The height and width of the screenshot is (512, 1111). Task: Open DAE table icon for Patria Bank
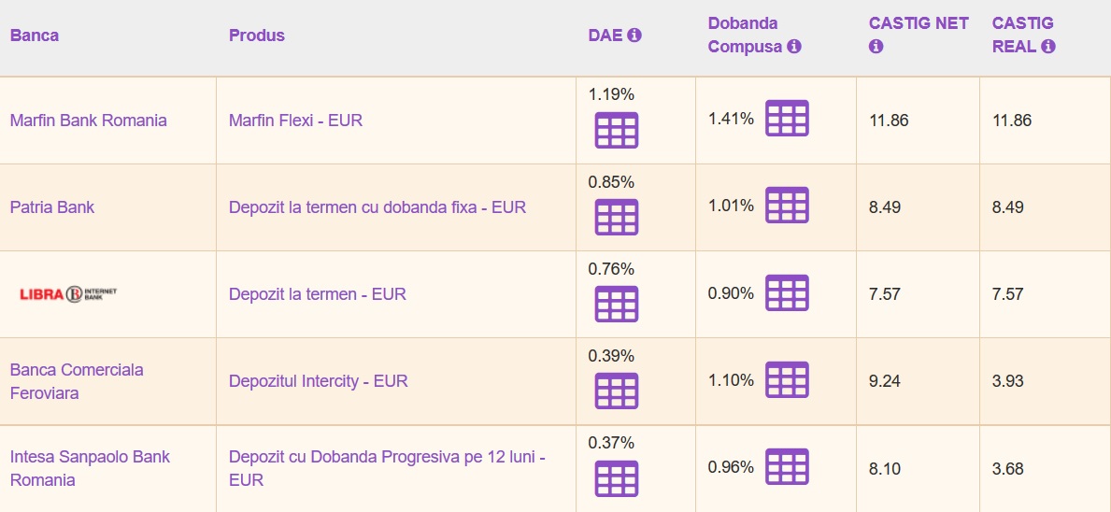(x=617, y=218)
